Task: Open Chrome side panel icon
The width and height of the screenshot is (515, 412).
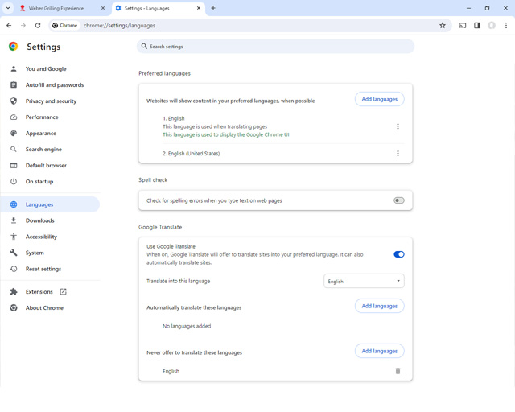Action: [x=477, y=25]
